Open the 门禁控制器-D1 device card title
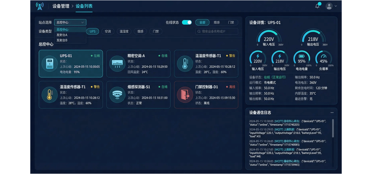This screenshot has width=372, height=174. point(206,87)
